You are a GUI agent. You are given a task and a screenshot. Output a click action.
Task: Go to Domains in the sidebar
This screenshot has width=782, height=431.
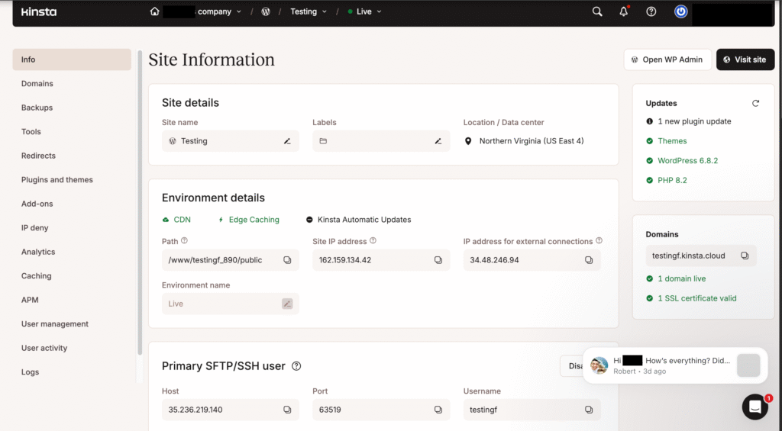[x=37, y=84]
